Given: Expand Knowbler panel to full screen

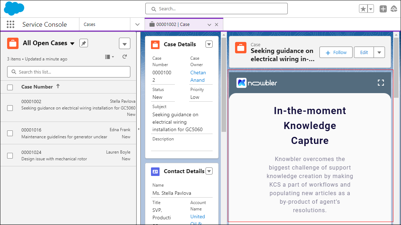Looking at the screenshot, I should click(381, 82).
